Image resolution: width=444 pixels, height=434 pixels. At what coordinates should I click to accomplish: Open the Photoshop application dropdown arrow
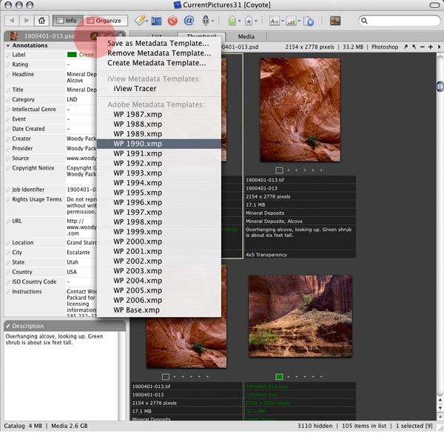pyautogui.click(x=404, y=47)
